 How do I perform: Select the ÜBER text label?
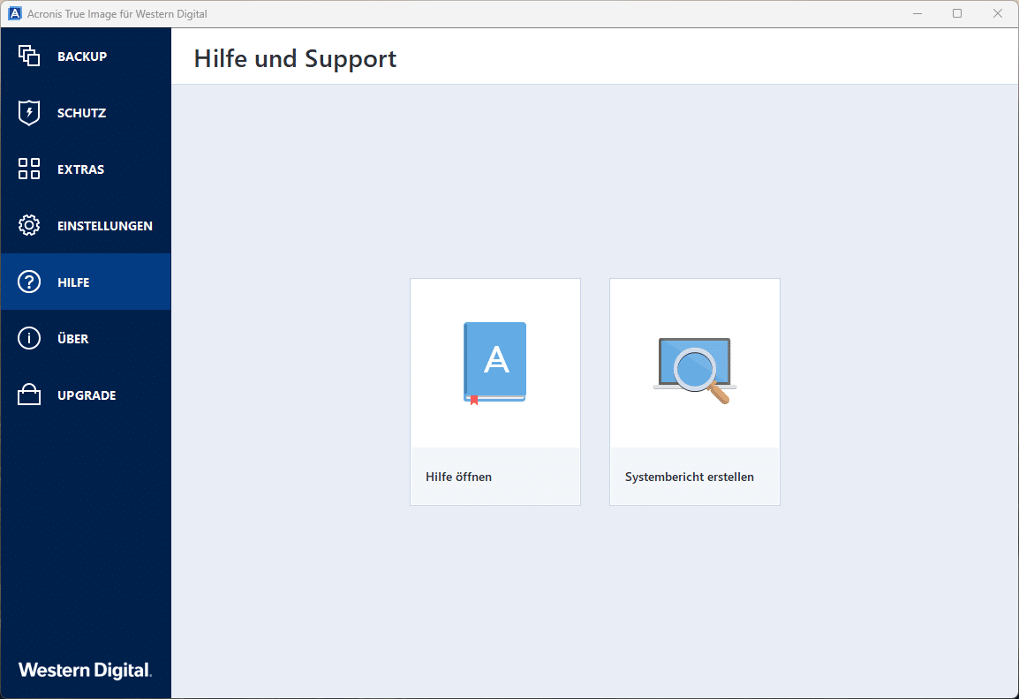click(x=72, y=339)
